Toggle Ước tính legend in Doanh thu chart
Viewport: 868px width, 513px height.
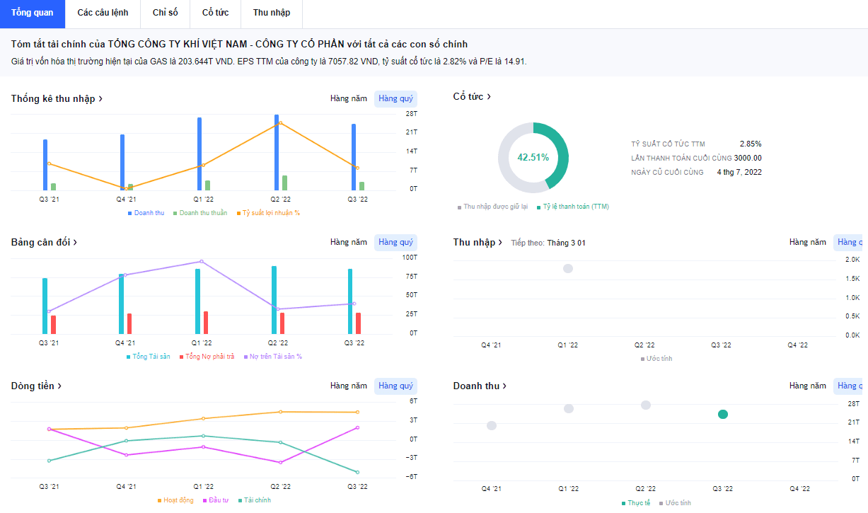click(676, 503)
